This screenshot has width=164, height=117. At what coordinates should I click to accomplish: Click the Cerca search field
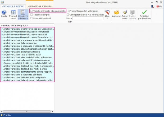coord(88,18)
